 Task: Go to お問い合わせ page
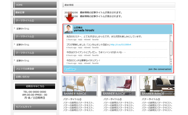click(x=35, y=77)
